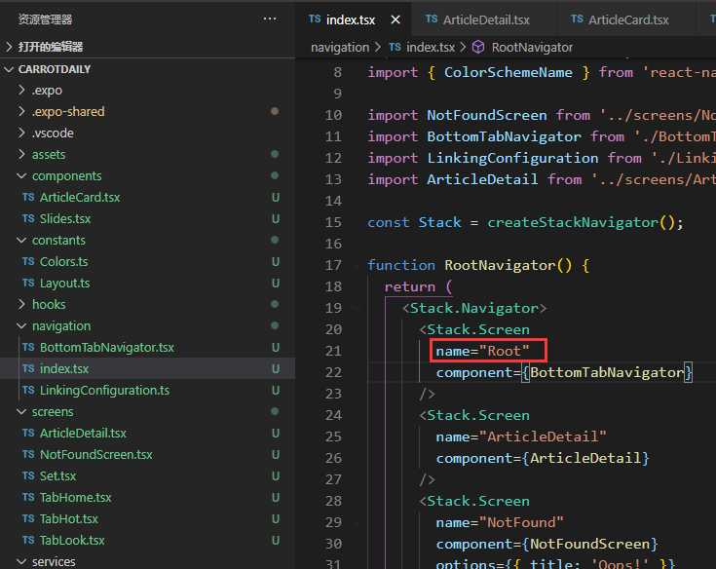Open Colors.ts file
Image resolution: width=716 pixels, height=569 pixels.
coord(63,262)
